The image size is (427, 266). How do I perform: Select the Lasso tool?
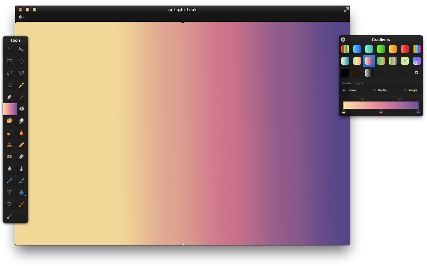(9, 73)
